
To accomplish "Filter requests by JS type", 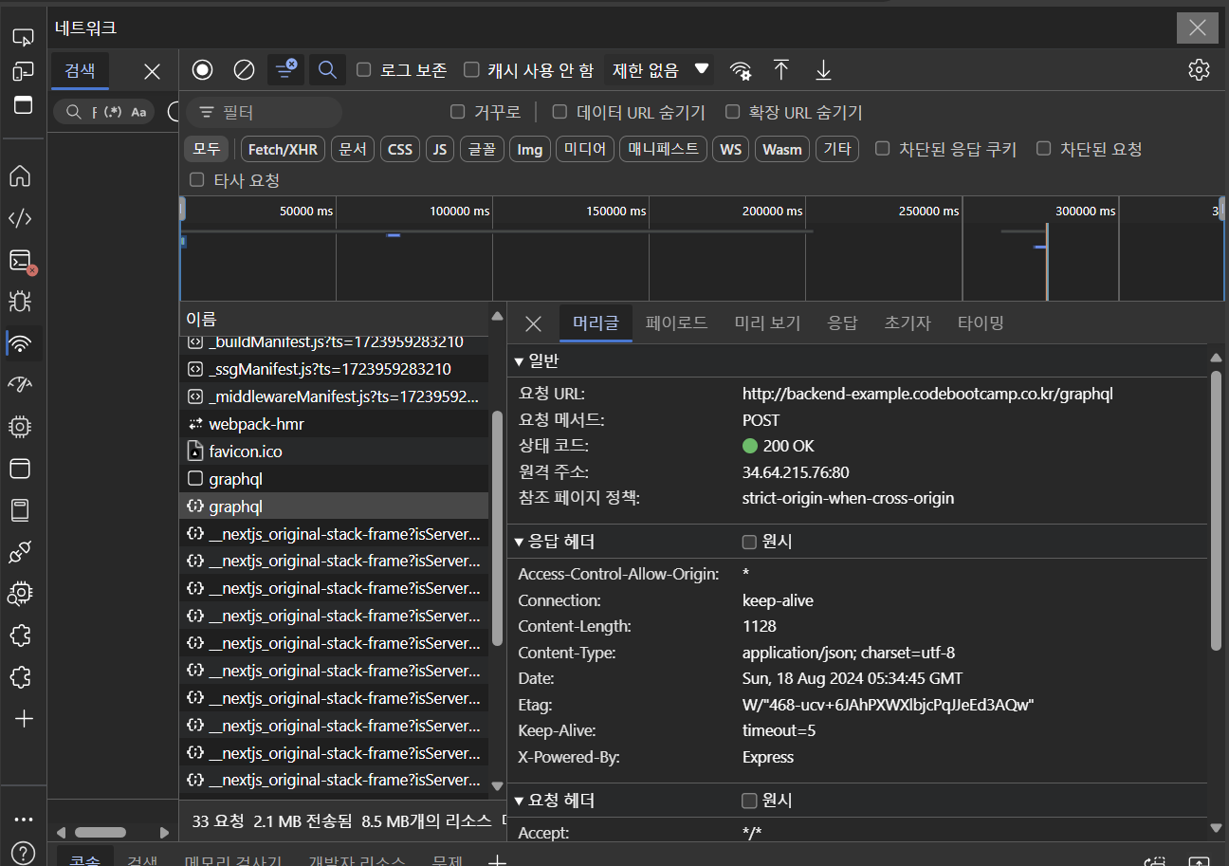I will click(x=439, y=149).
